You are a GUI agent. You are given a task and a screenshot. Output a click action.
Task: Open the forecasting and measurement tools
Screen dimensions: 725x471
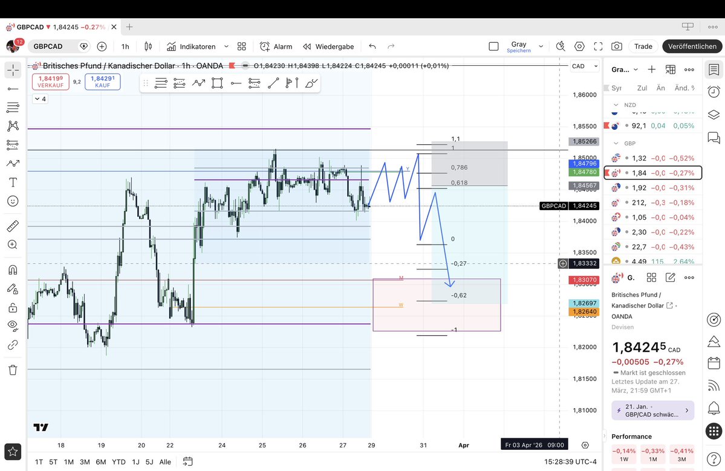pos(13,144)
